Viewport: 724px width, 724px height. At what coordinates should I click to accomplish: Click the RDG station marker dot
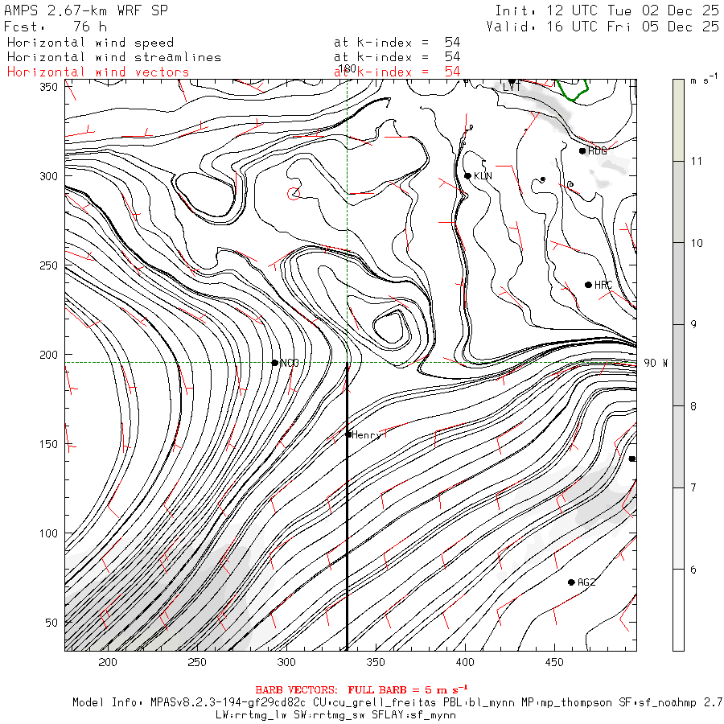[582, 151]
